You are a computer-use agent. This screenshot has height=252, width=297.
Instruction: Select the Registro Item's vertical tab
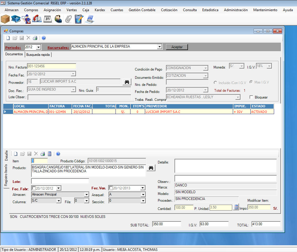[6, 175]
